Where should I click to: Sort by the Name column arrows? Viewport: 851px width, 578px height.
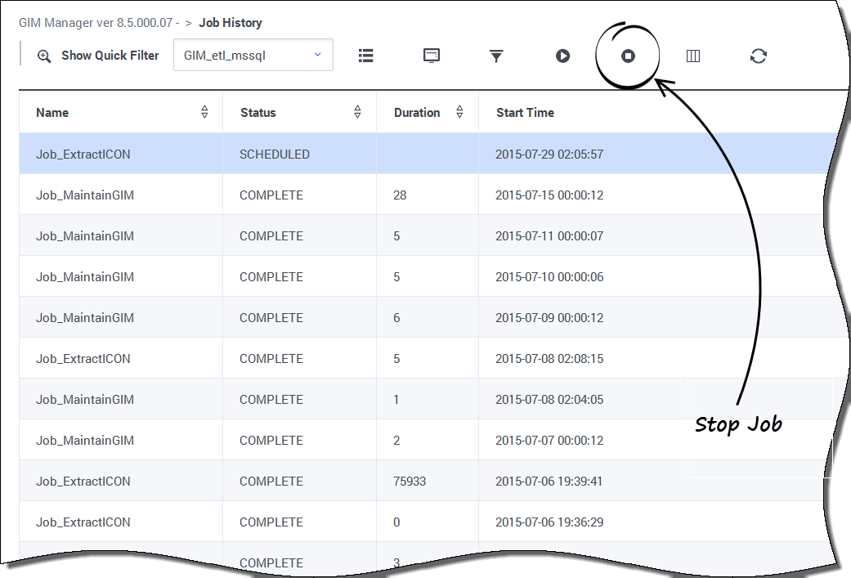[204, 113]
